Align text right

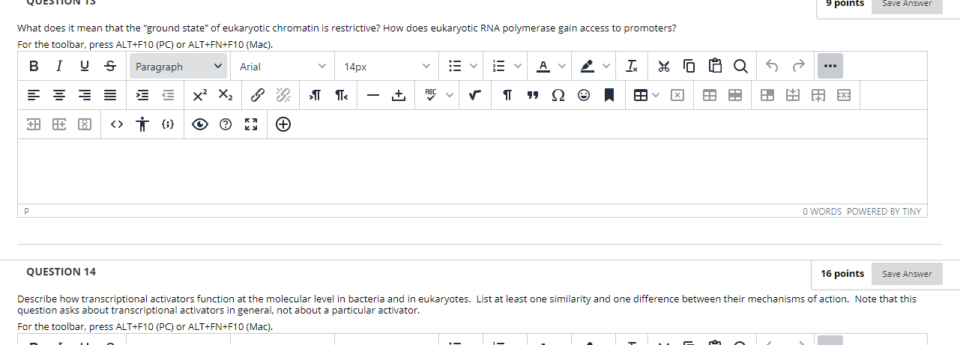pyautogui.click(x=85, y=95)
